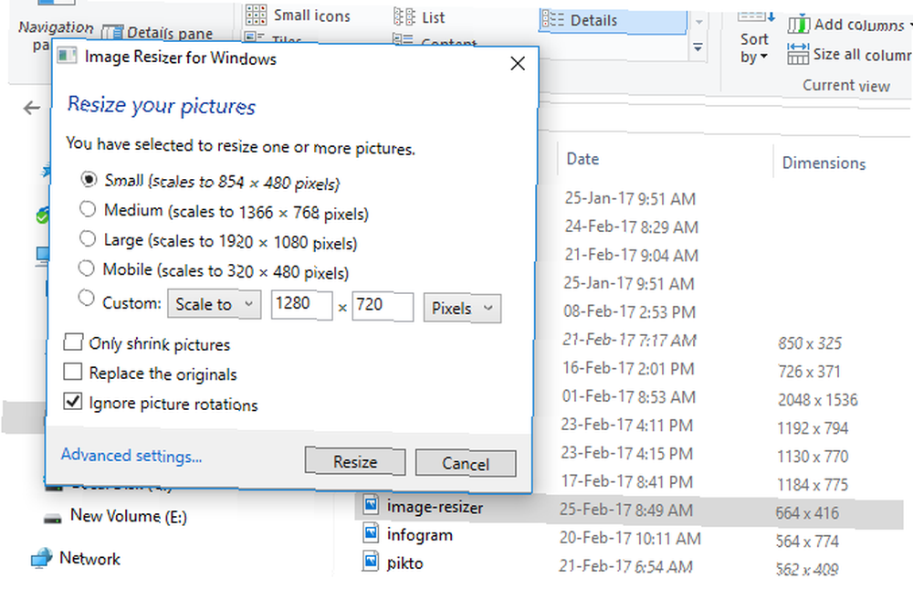Open Advanced settings link
The height and width of the screenshot is (589, 913).
tap(131, 455)
